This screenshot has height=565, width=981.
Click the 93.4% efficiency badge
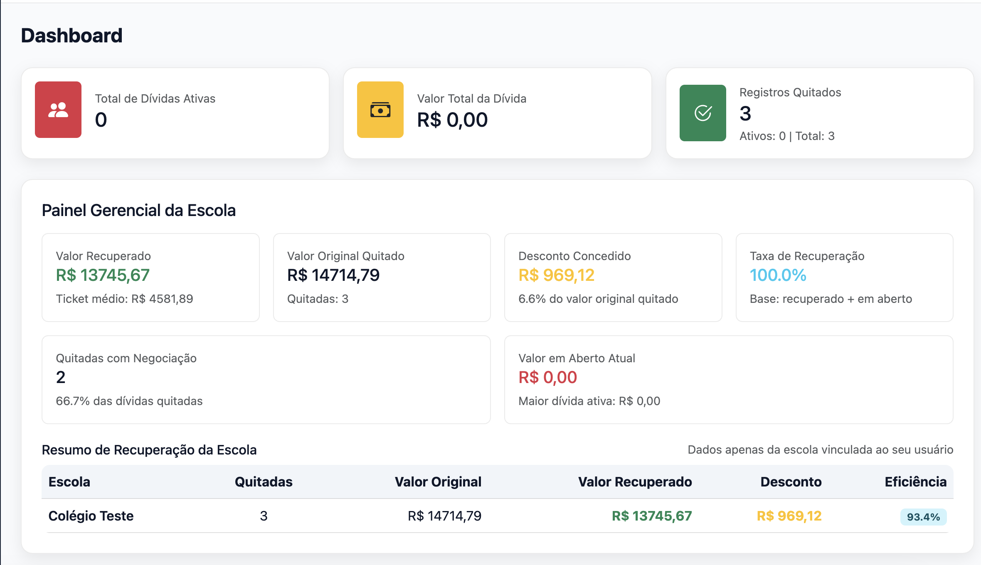pos(923,517)
